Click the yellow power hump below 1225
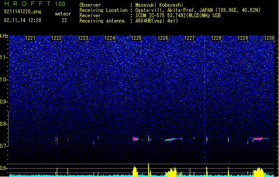The width and height of the screenshot is (279, 177). (x=135, y=172)
